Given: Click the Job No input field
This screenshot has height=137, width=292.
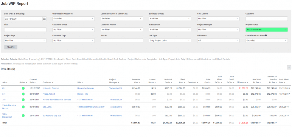Looking at the screenshot, I should 122,41.
